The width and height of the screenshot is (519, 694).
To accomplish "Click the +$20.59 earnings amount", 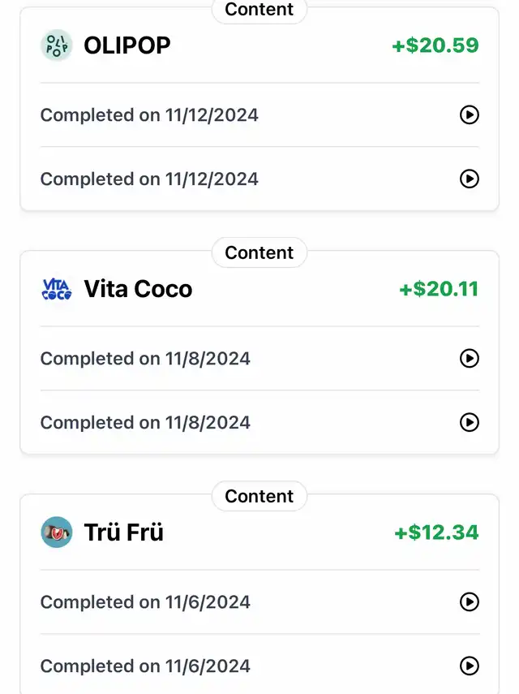I will pyautogui.click(x=435, y=45).
